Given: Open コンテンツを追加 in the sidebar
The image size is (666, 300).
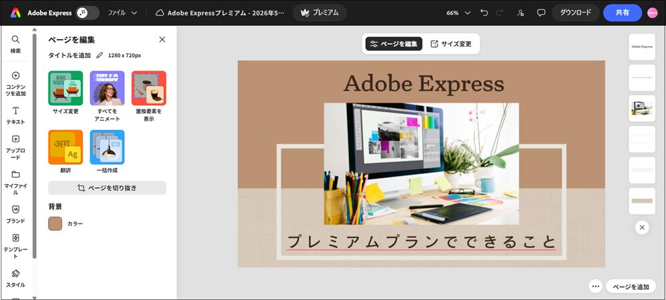Looking at the screenshot, I should tap(16, 84).
